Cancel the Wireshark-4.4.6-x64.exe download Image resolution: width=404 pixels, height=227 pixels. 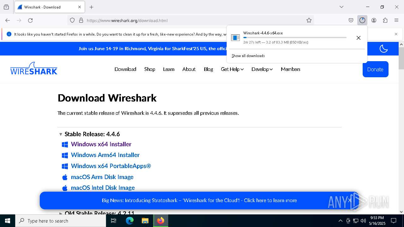click(359, 38)
